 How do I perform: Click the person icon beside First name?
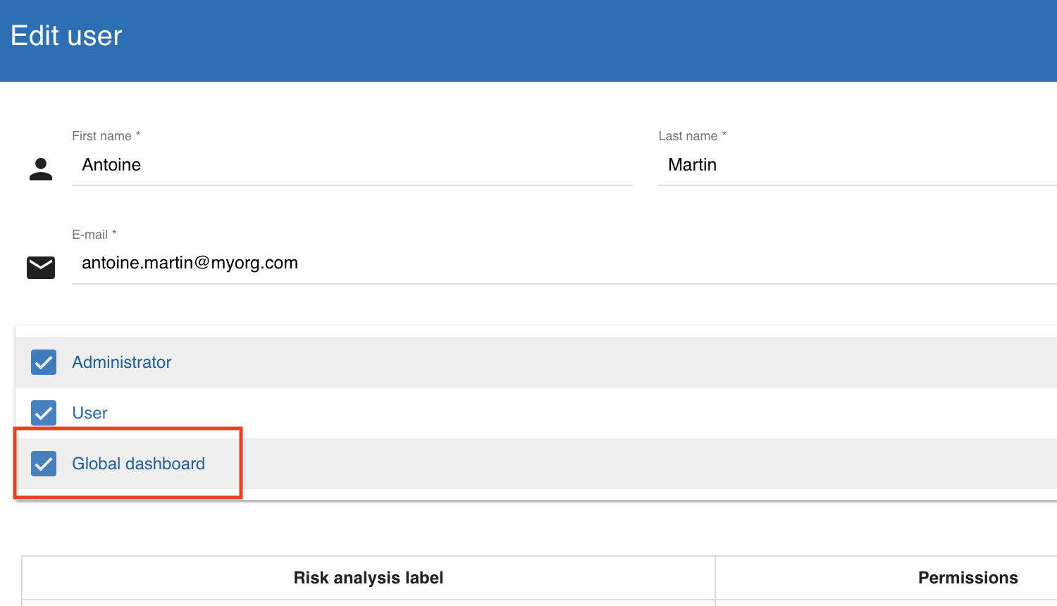41,169
